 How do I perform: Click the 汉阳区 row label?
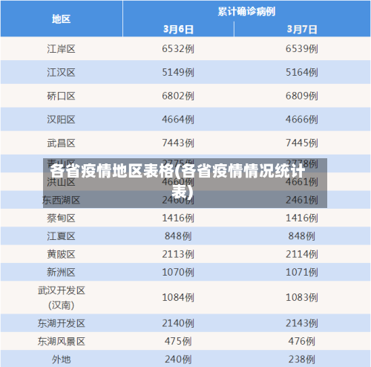pyautogui.click(x=61, y=120)
